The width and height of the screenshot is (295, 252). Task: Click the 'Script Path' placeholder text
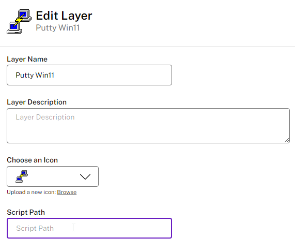click(35, 228)
